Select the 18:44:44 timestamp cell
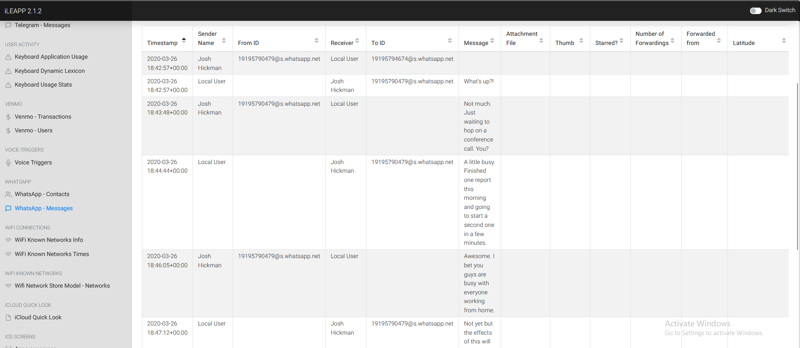 point(167,202)
